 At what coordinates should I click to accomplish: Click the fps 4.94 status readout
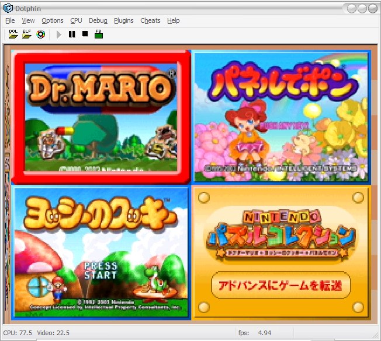[x=255, y=333]
